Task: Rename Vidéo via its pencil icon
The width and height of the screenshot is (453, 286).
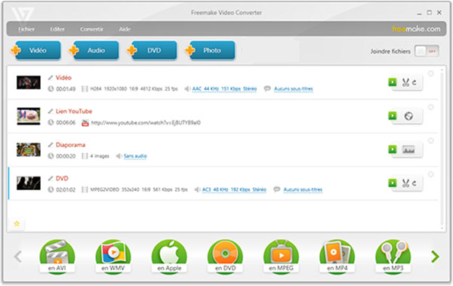Action: pyautogui.click(x=51, y=78)
